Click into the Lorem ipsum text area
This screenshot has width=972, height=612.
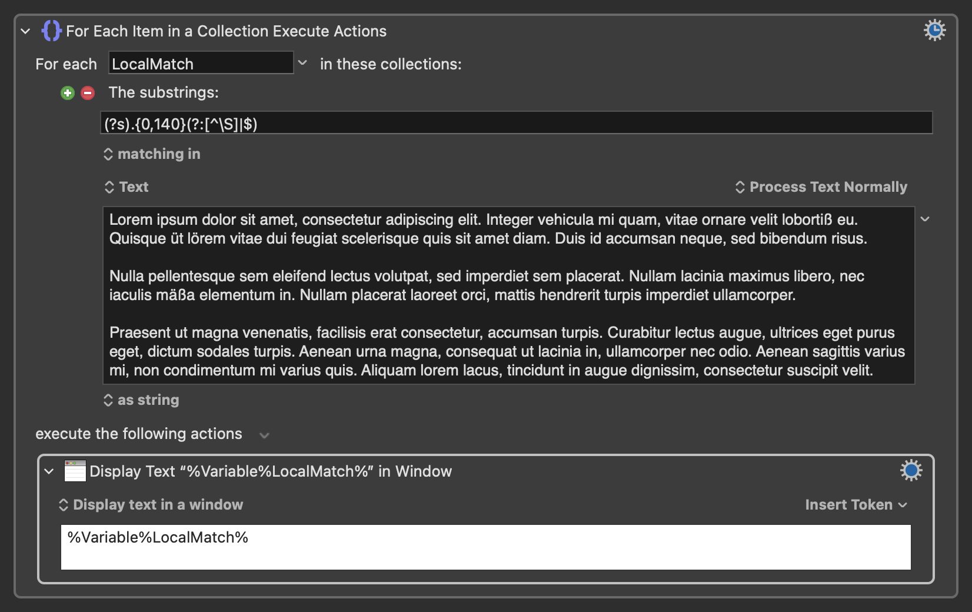(509, 295)
